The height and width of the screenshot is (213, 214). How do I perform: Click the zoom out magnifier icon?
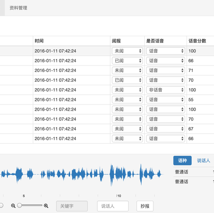(13, 206)
